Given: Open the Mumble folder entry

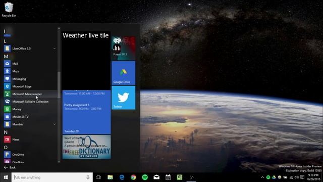Looking at the screenshot, I should click(x=30, y=124).
